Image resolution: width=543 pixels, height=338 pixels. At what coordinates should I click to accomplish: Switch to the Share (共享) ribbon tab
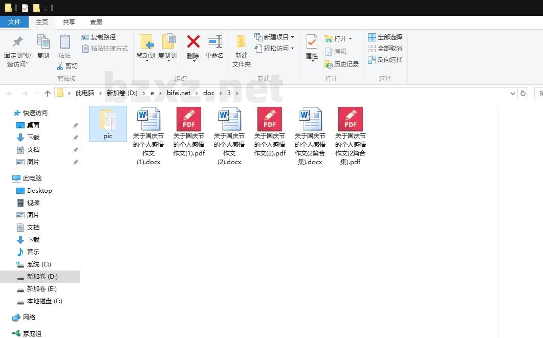[69, 22]
